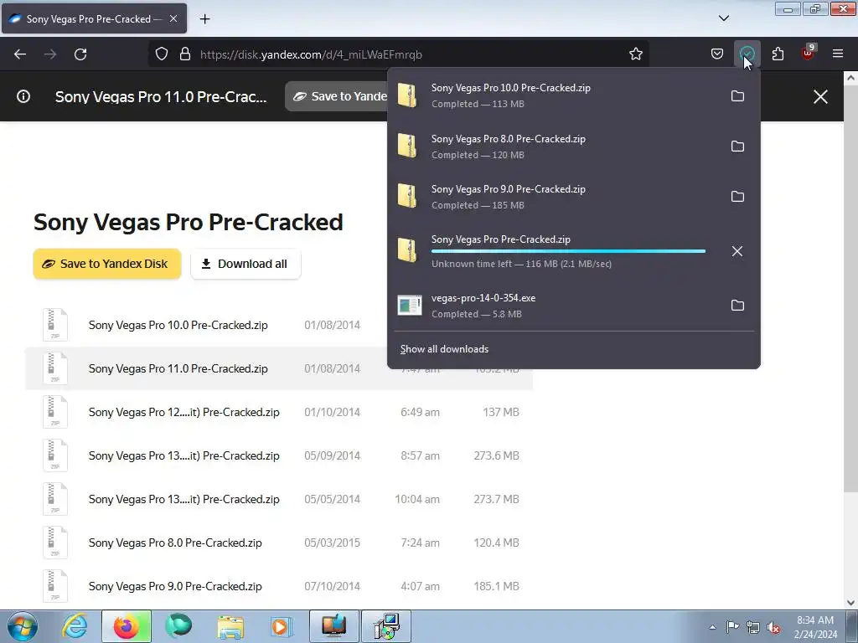This screenshot has width=858, height=643.
Task: Open Windows Media Player from taskbar
Action: [x=282, y=626]
